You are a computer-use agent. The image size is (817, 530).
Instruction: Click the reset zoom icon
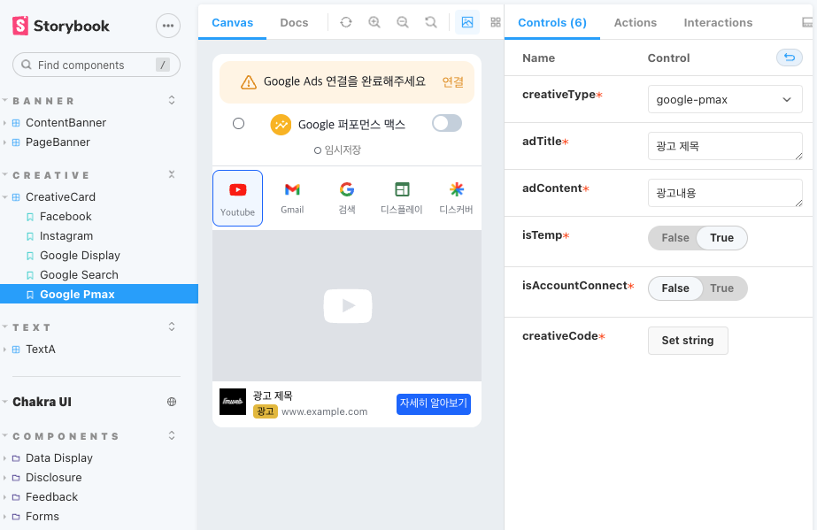[x=430, y=22]
